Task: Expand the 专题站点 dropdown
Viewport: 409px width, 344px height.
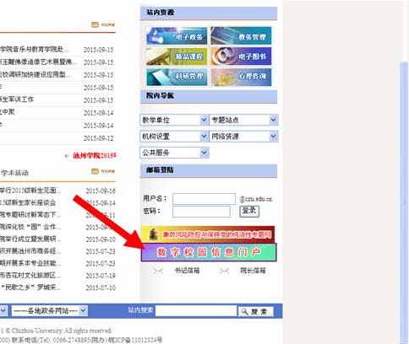Action: pyautogui.click(x=243, y=120)
